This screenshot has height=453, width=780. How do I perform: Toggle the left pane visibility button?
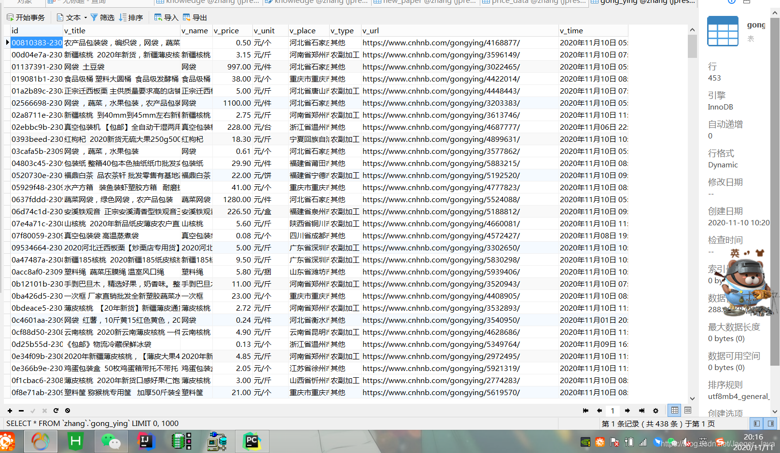pyautogui.click(x=757, y=424)
